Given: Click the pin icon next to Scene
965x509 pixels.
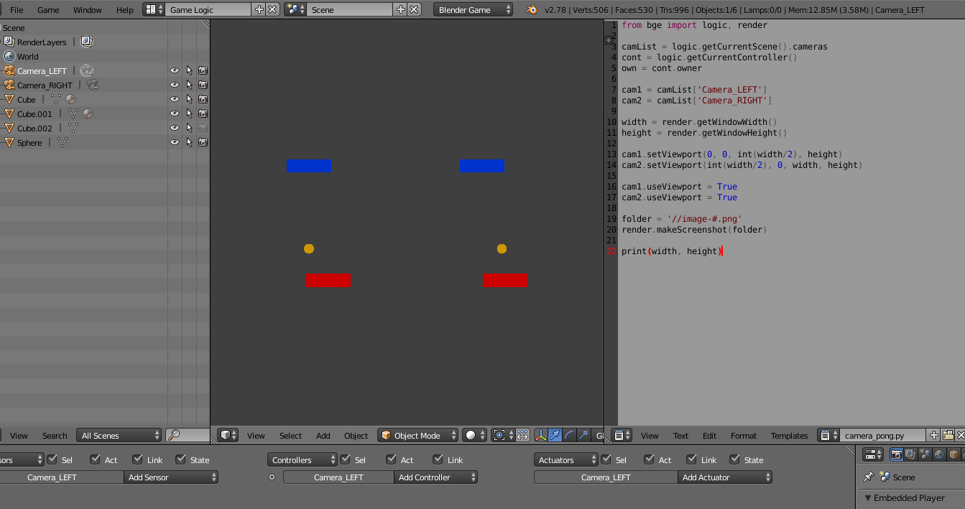Looking at the screenshot, I should [867, 477].
